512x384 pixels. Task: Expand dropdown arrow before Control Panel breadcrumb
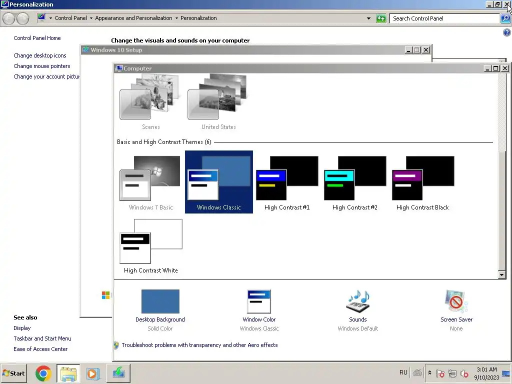coord(50,18)
